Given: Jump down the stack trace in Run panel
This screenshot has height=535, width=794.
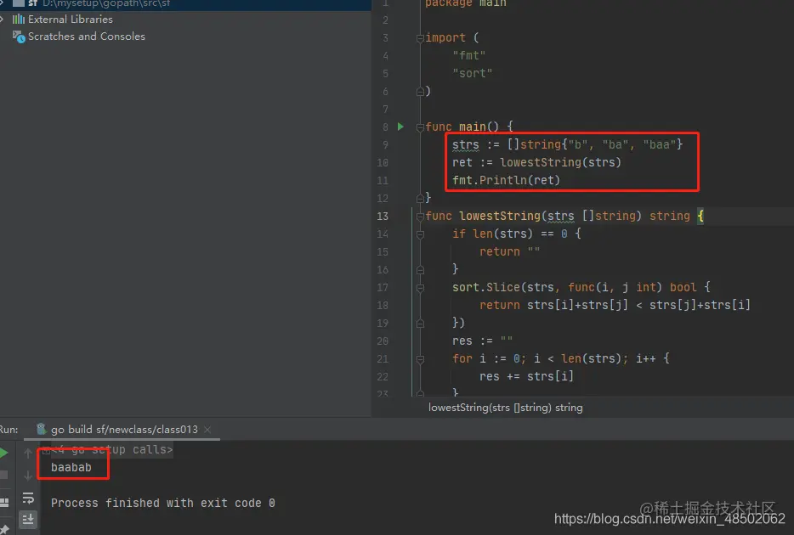Looking at the screenshot, I should coord(28,476).
